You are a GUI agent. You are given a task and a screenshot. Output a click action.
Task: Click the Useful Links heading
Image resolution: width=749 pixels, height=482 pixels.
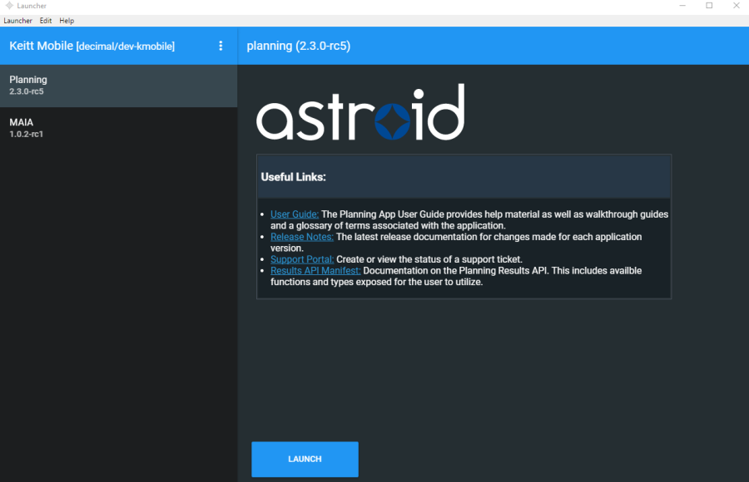click(x=293, y=177)
